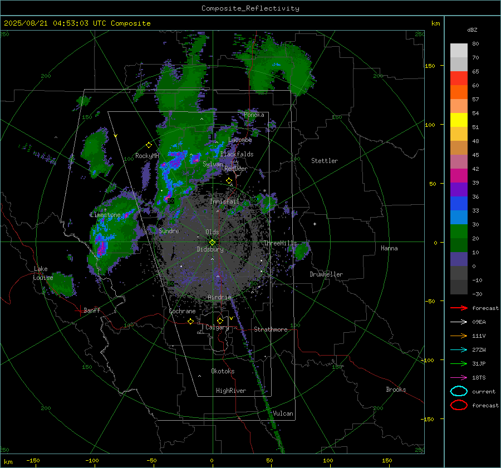The width and height of the screenshot is (501, 468).
Task: Click the Composite_Reflectivity title
Action: [250, 8]
